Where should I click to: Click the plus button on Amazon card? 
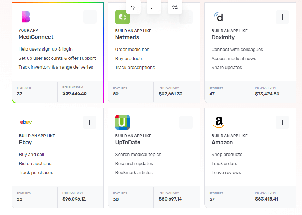tap(282, 122)
